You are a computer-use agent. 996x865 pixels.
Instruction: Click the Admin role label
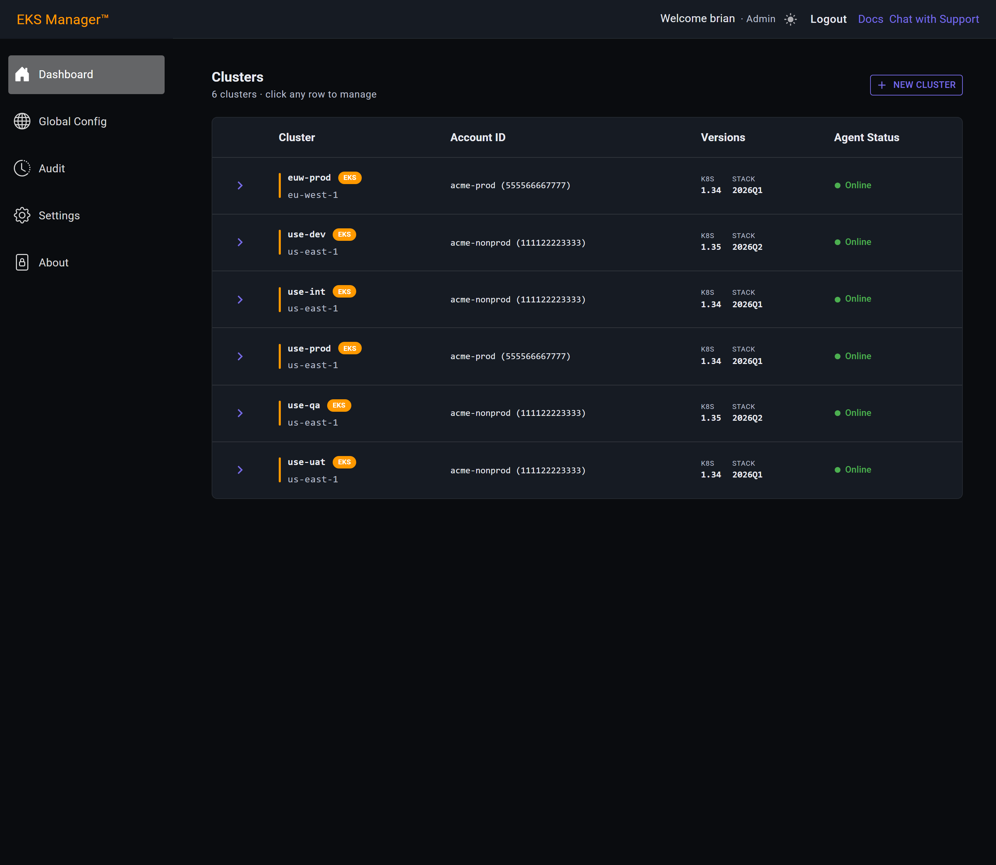(760, 19)
